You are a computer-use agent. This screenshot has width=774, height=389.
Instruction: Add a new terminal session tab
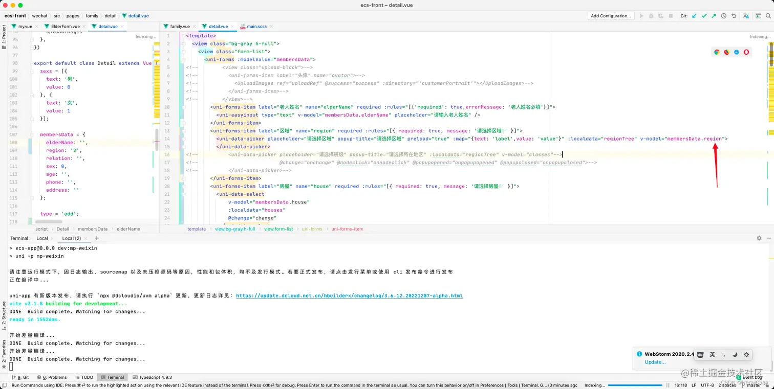97,238
